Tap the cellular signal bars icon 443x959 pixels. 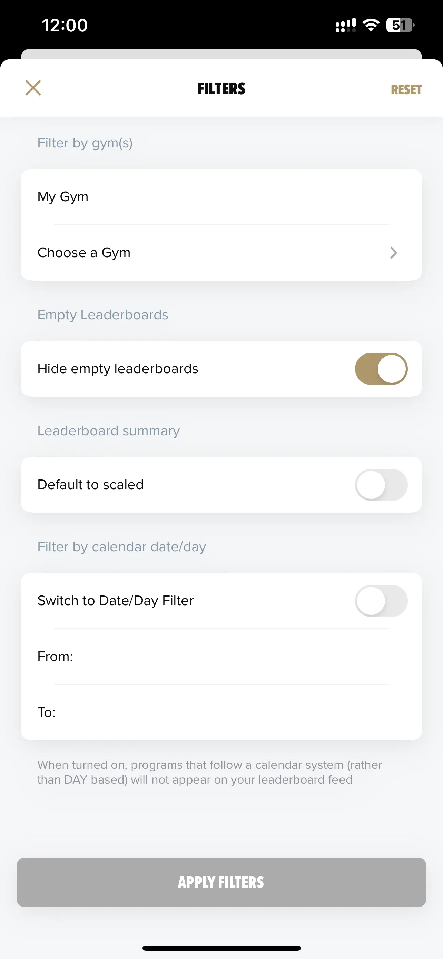(346, 25)
